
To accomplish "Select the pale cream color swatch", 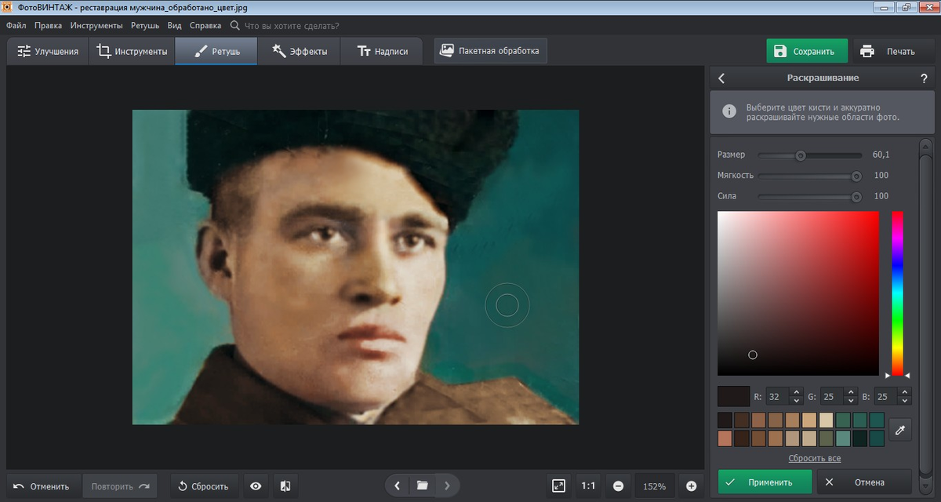I will [826, 420].
